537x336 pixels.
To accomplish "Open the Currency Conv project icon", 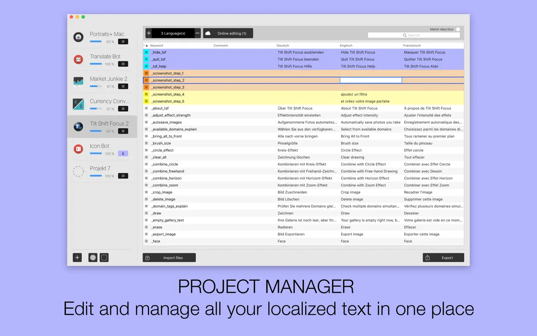I will tap(78, 104).
